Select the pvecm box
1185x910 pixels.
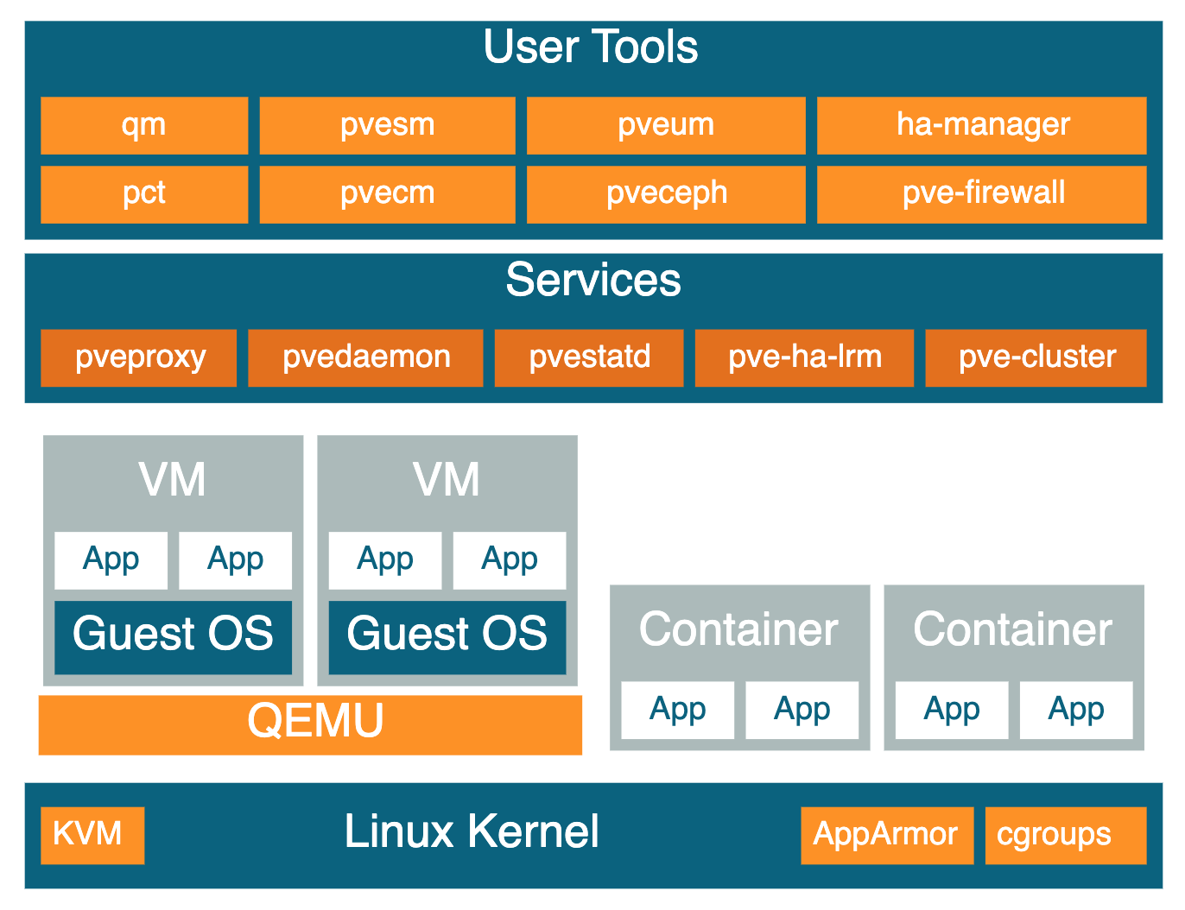click(387, 194)
